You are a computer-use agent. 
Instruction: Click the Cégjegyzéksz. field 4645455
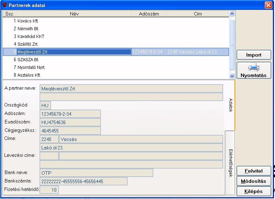70,131
